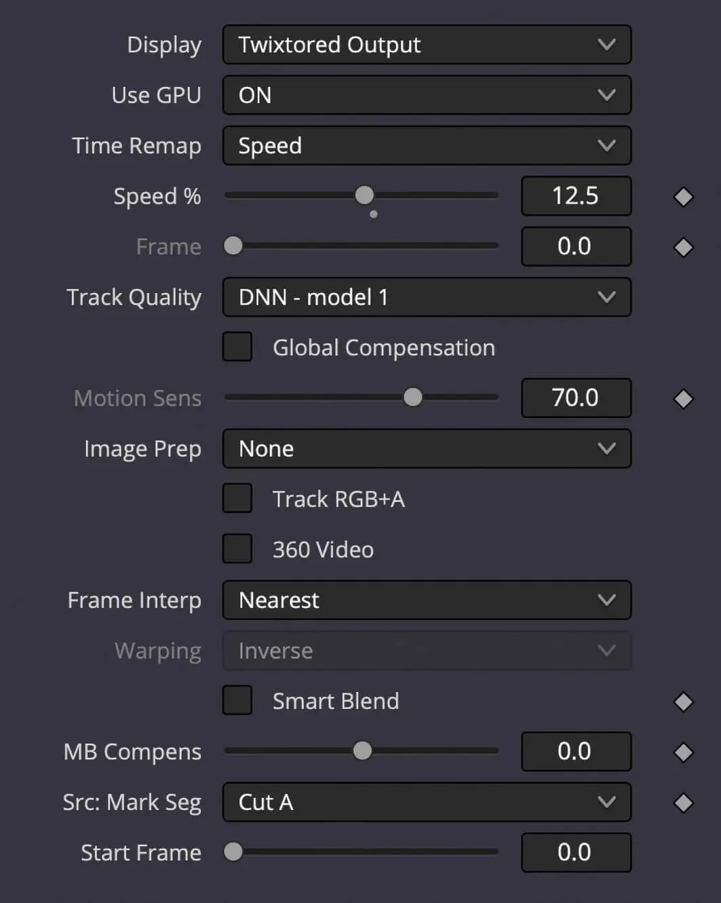Click the Smart Blend keyframe diamond
721x903 pixels.
coord(683,702)
